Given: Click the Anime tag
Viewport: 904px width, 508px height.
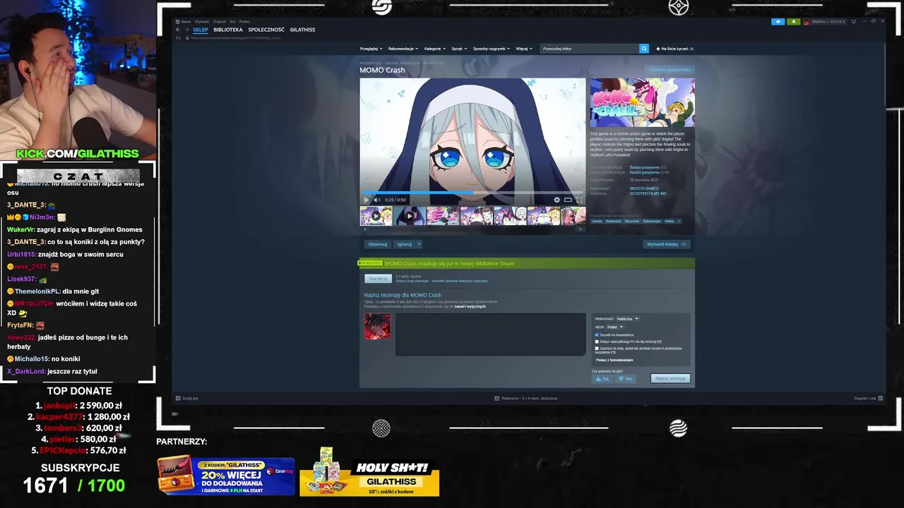Looking at the screenshot, I should point(669,221).
